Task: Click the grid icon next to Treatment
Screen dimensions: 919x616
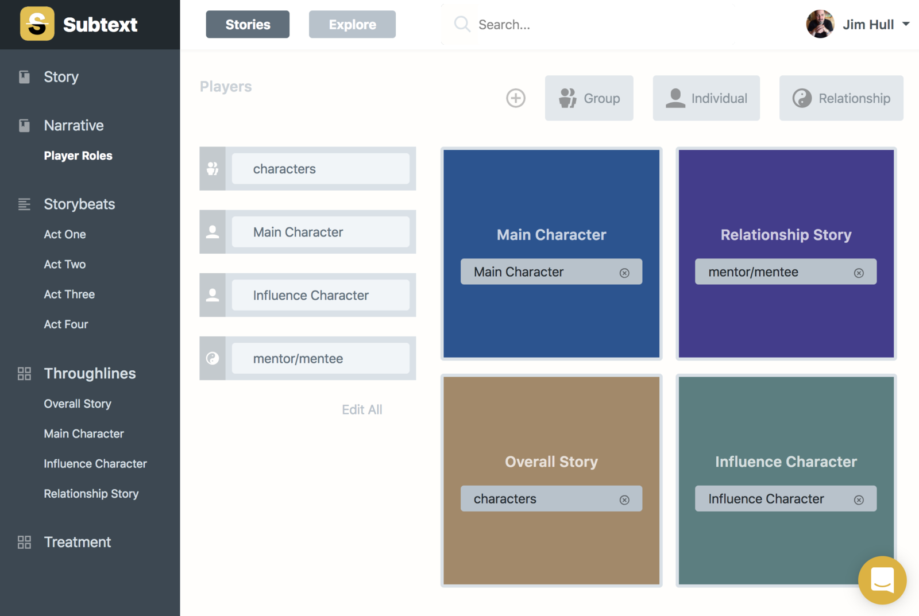Action: [x=24, y=542]
